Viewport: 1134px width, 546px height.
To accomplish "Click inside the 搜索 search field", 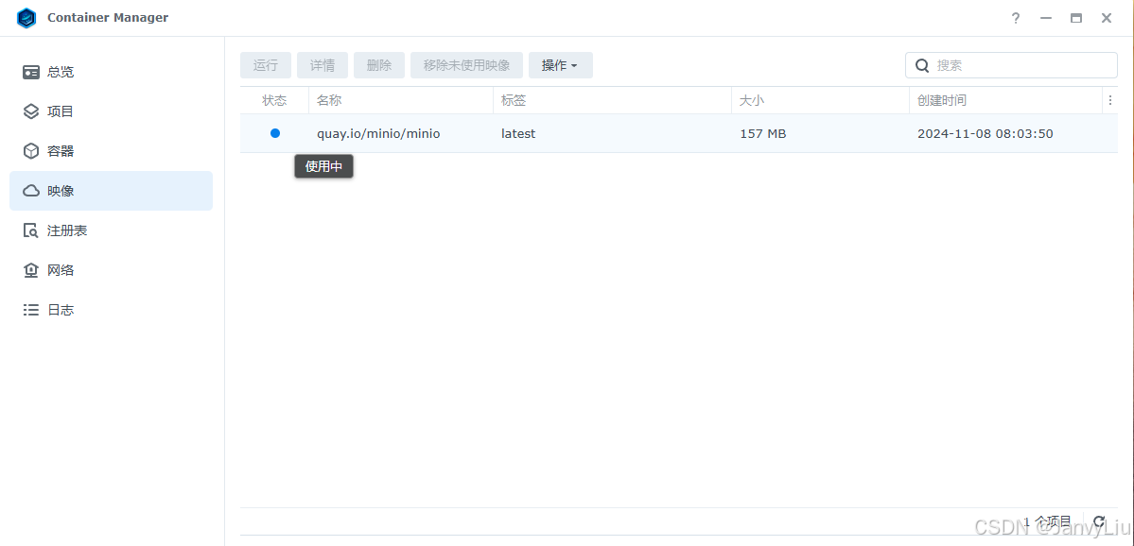I will point(1010,64).
